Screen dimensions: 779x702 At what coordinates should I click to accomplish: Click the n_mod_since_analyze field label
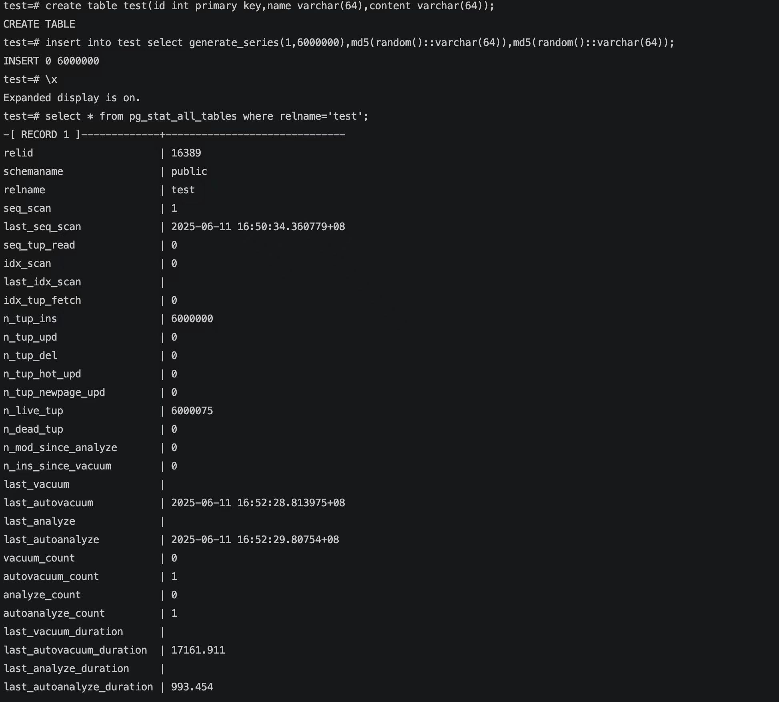pos(60,447)
